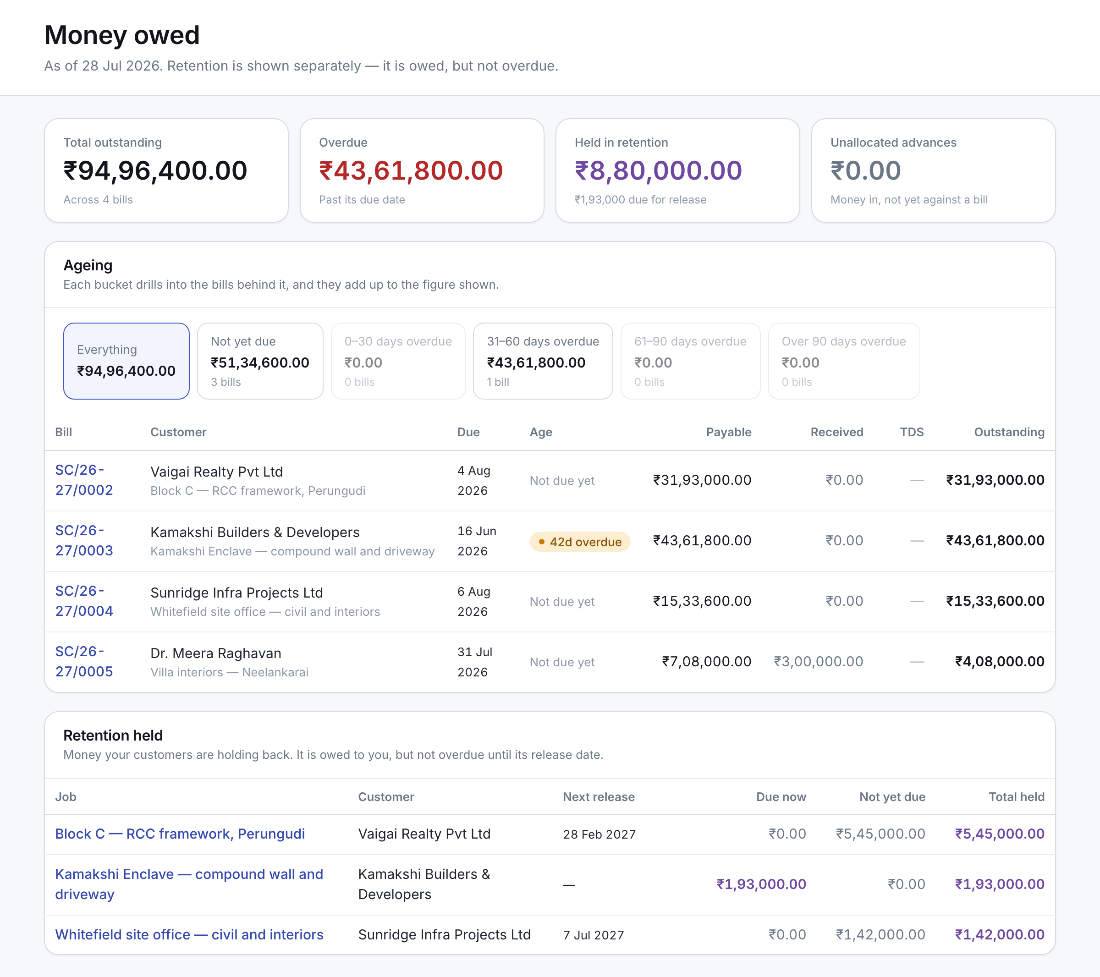Click Kamakshi Builders & Developers in Ageing table

coord(254,532)
